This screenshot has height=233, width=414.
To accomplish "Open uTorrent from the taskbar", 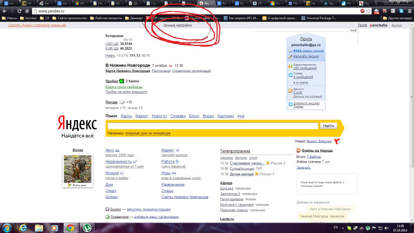I will point(87,228).
